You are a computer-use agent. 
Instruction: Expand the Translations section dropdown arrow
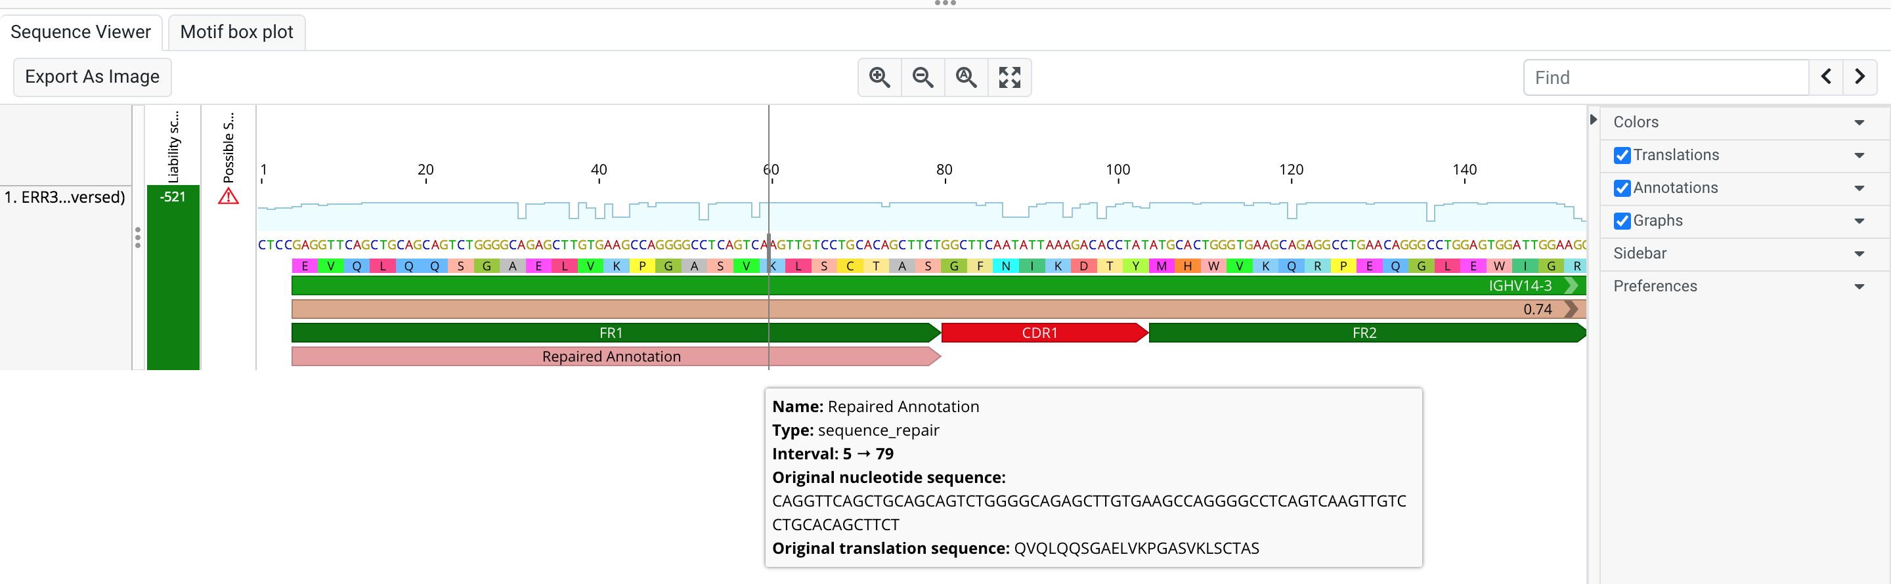[x=1859, y=156]
